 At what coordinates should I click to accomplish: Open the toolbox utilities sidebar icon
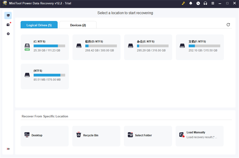click(x=8, y=25)
